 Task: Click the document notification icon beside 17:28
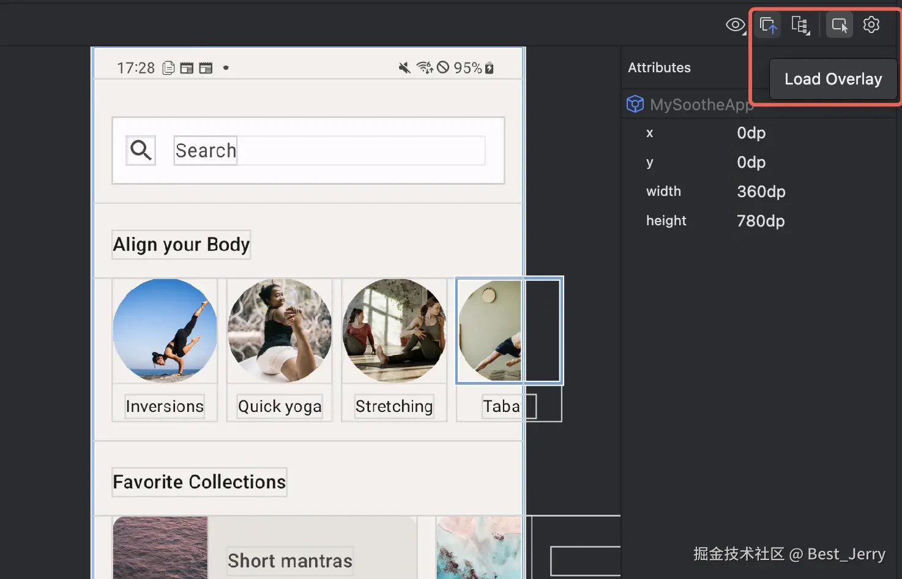(169, 68)
